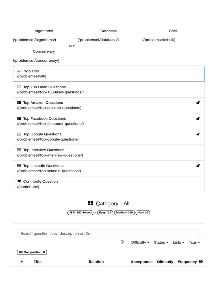Filter by the Easy 127 badge

[105, 212]
